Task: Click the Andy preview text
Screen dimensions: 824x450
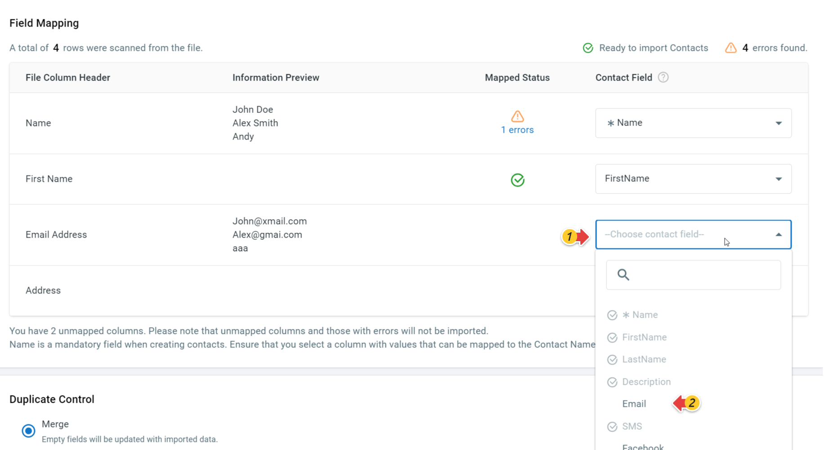Action: 243,136
